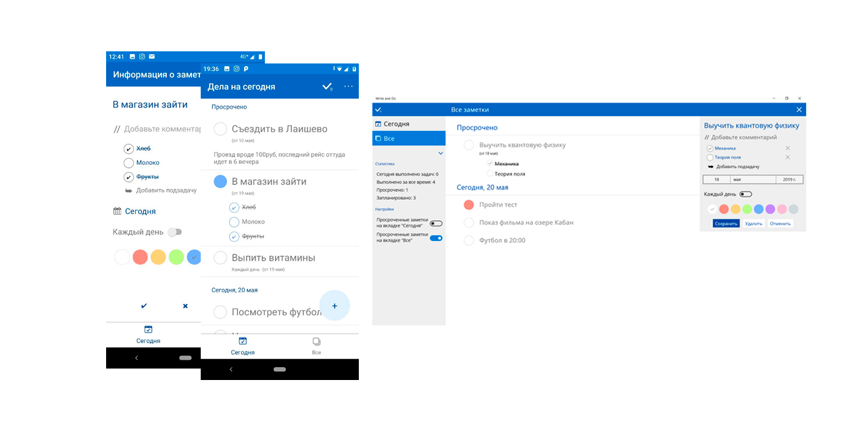This screenshot has width=865, height=432.
Task: Delete the note with the Удалить button
Action: tap(753, 223)
